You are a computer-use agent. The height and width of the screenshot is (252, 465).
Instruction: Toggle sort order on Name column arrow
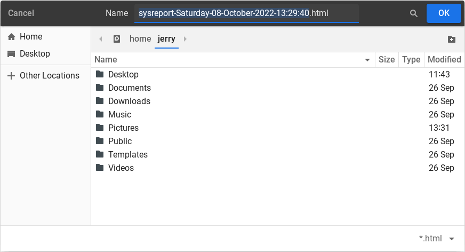pos(367,60)
